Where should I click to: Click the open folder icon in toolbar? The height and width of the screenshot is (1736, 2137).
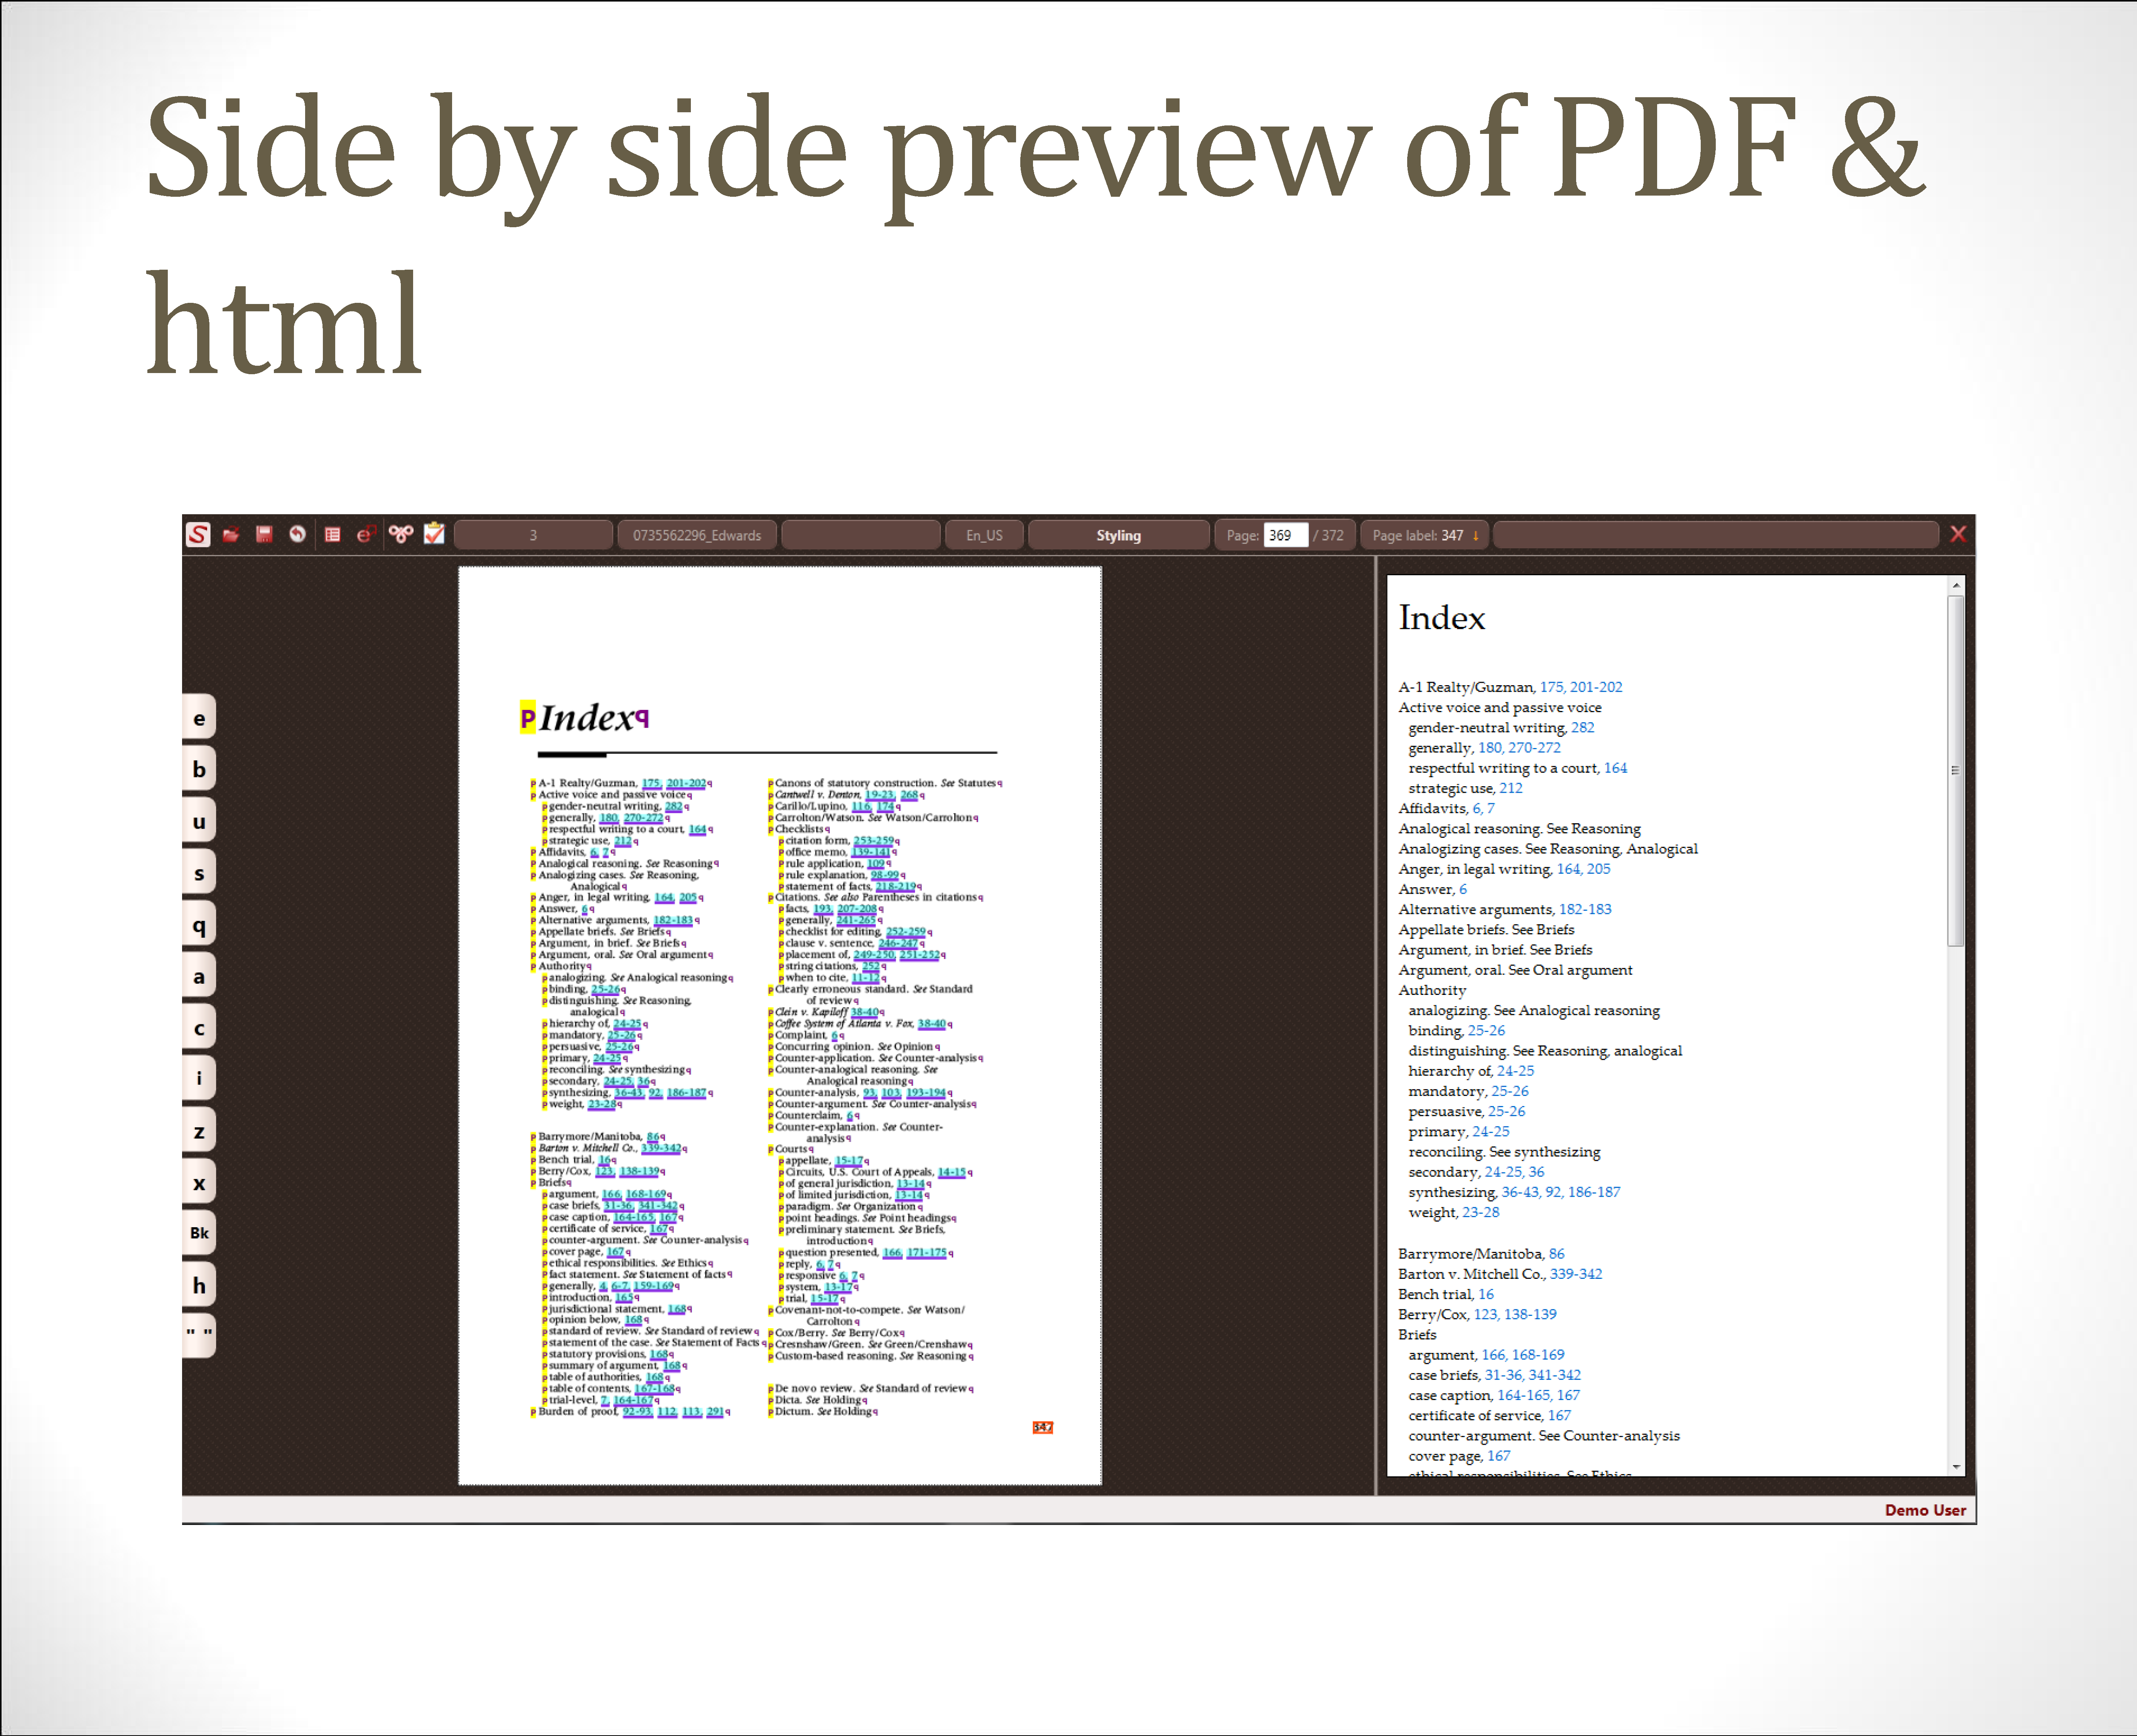231,535
